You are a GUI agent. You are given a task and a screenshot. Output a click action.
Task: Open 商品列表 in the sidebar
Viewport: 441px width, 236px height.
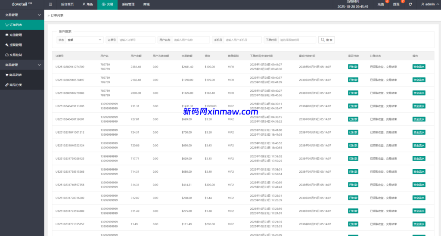(x=16, y=75)
